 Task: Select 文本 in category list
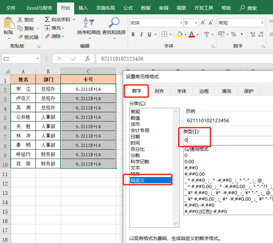click(135, 168)
